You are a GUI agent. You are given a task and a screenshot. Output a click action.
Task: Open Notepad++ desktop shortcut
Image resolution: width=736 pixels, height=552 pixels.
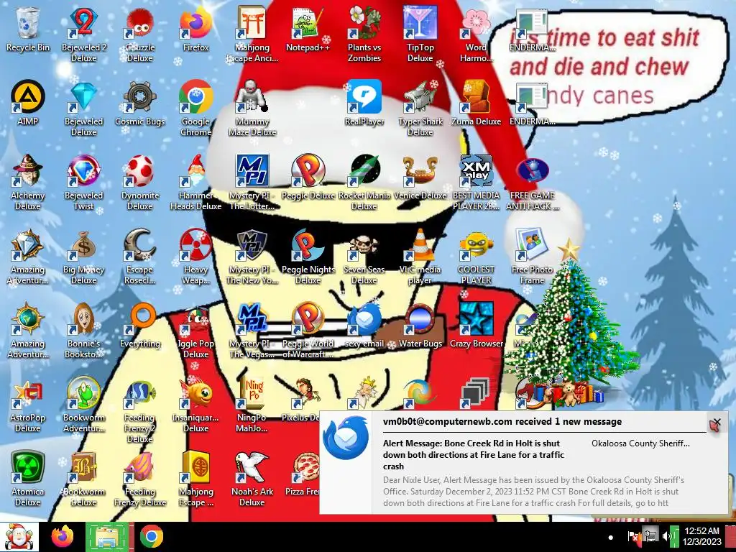(308, 29)
